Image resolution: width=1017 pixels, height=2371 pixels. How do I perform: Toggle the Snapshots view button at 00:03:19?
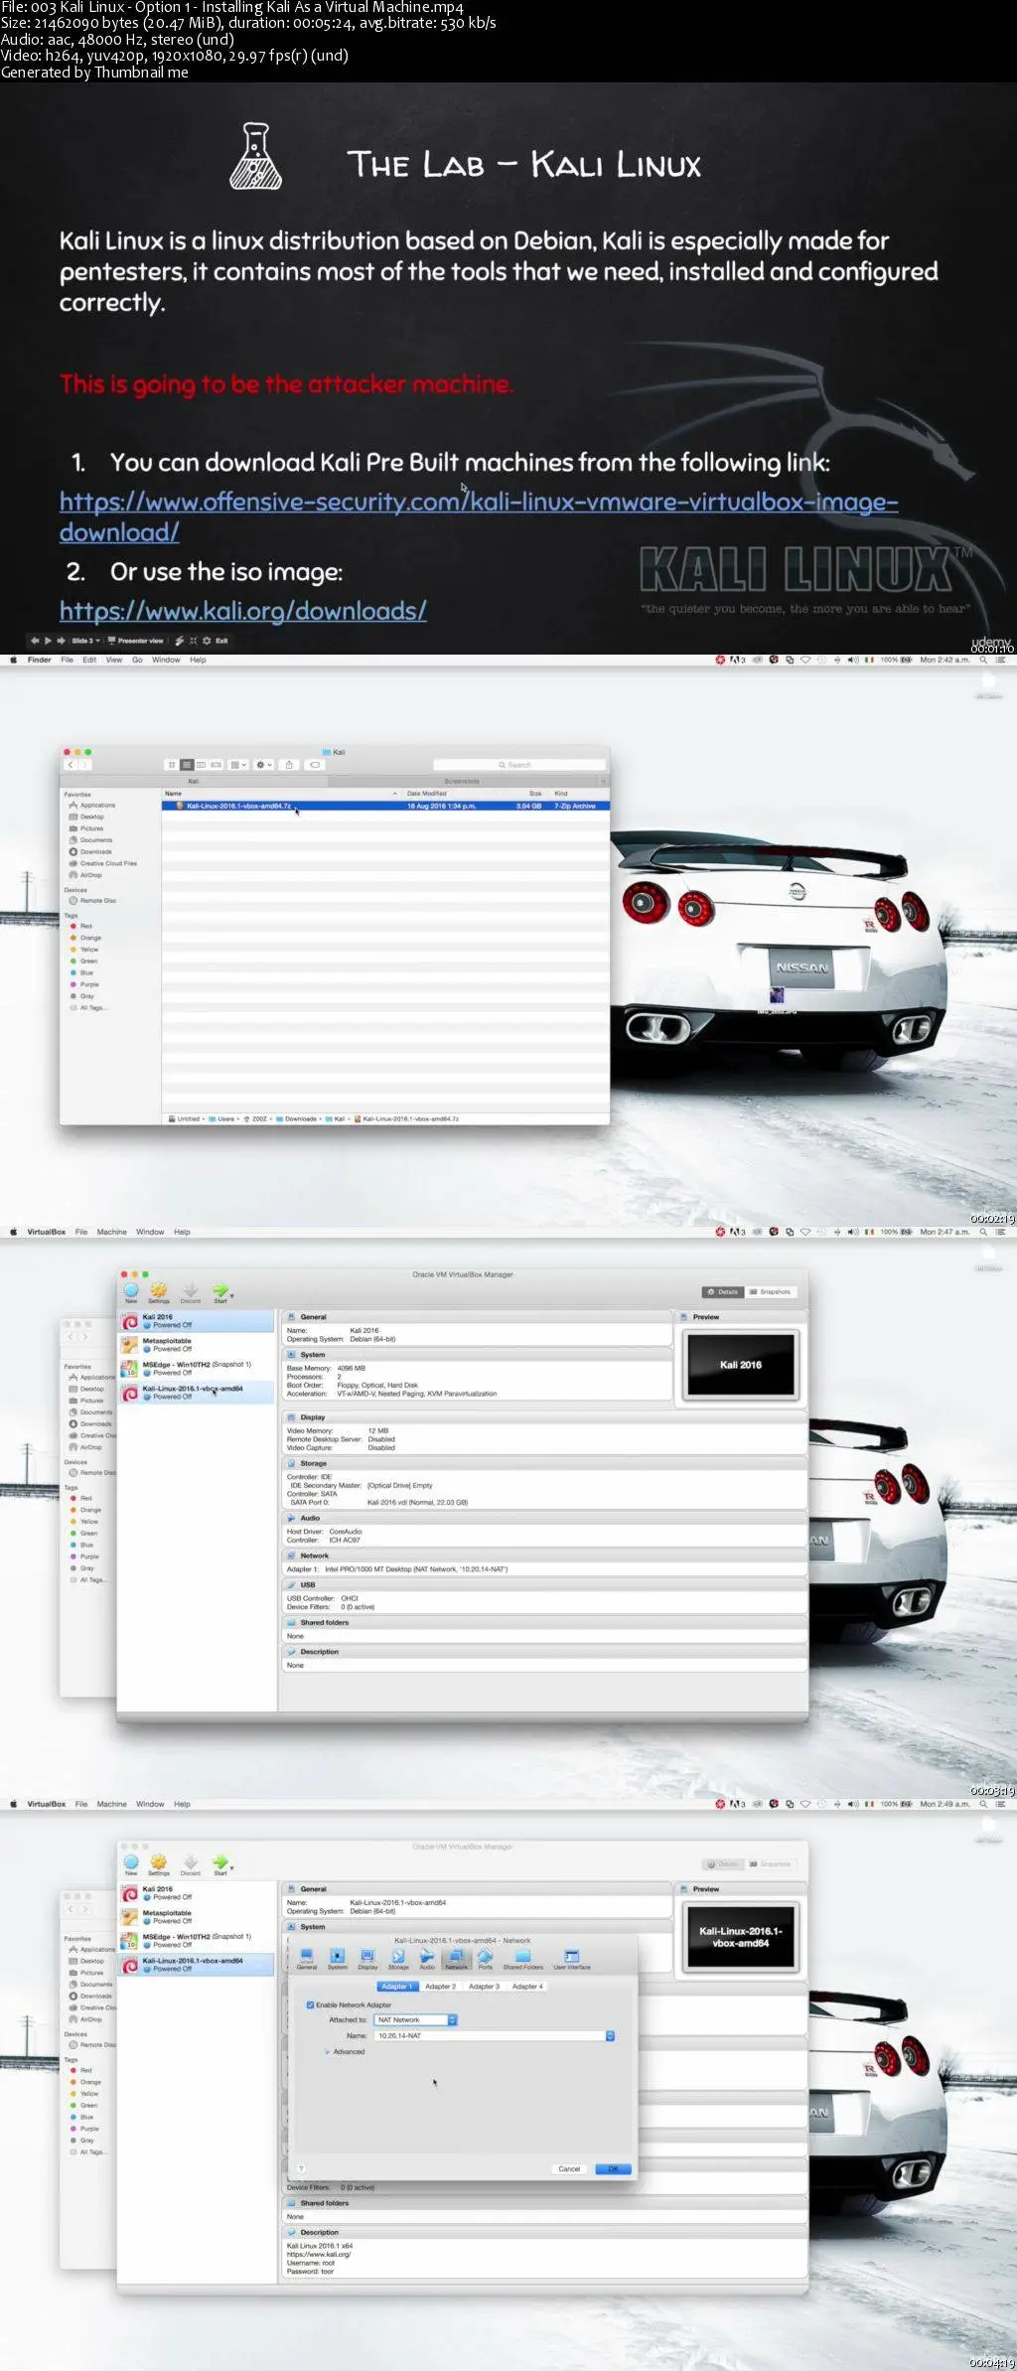point(771,1292)
